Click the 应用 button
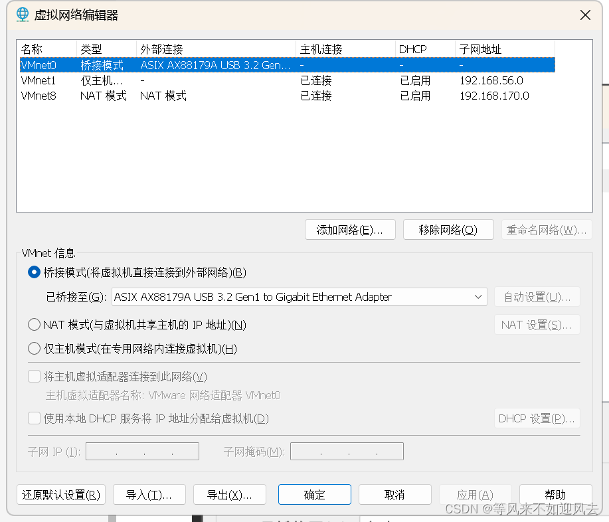Screen dimensions: 609x522 click(x=475, y=494)
